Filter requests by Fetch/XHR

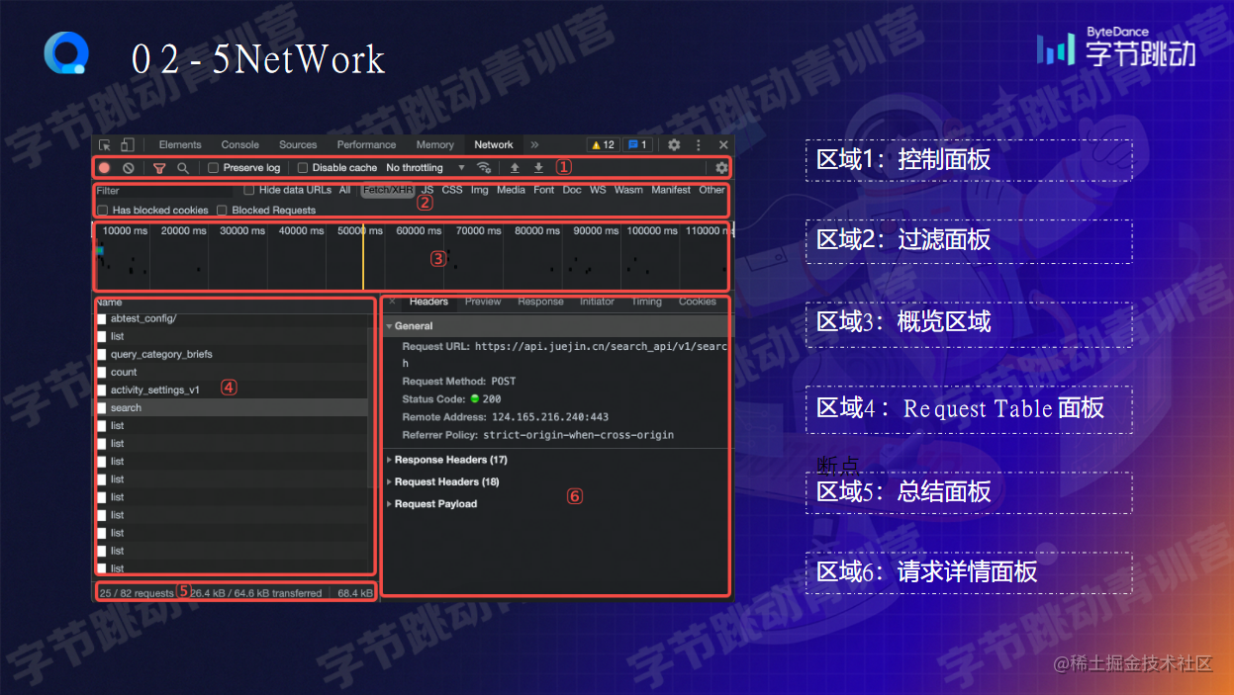pyautogui.click(x=388, y=190)
